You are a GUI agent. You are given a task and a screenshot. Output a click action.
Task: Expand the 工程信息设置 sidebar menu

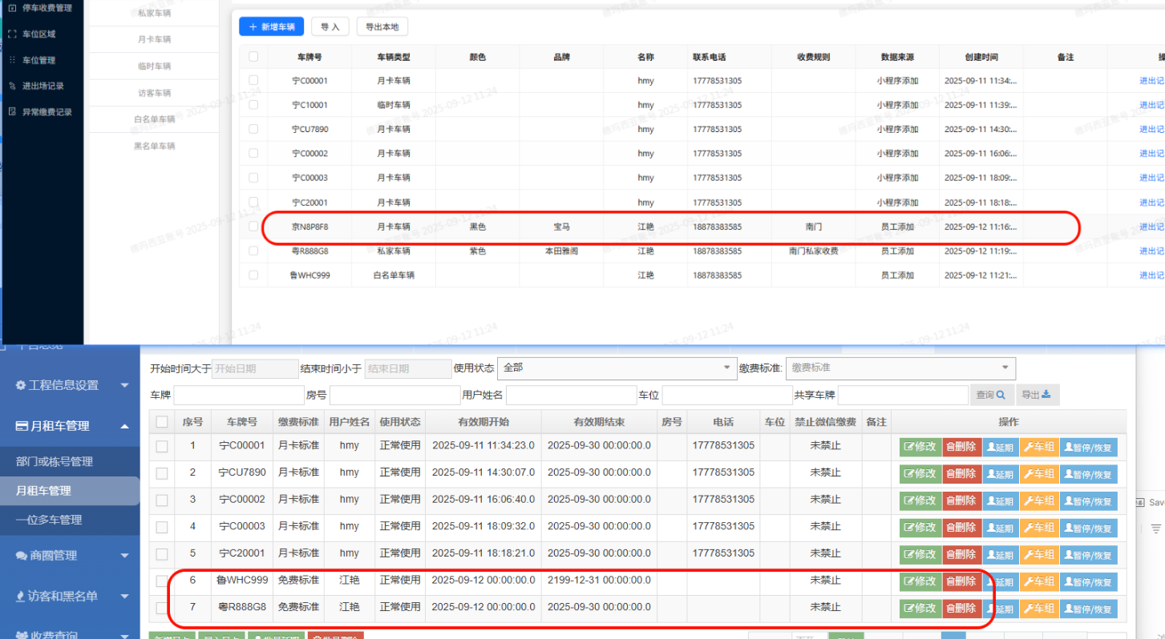coord(70,385)
